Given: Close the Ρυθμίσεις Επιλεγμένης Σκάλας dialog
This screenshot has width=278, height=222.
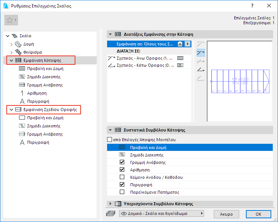Looking at the screenshot, I should [x=269, y=6].
